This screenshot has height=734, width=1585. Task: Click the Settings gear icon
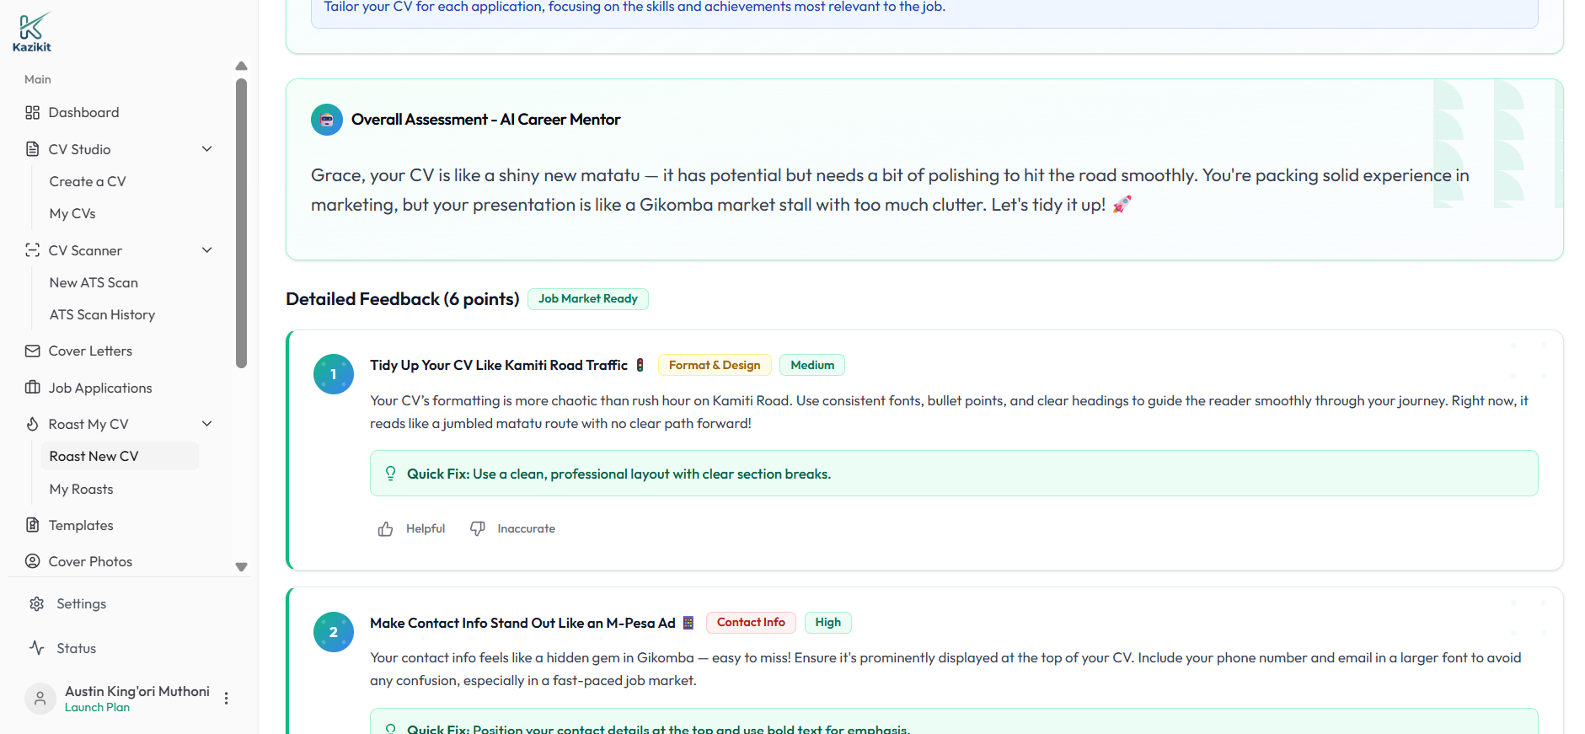pyautogui.click(x=37, y=604)
